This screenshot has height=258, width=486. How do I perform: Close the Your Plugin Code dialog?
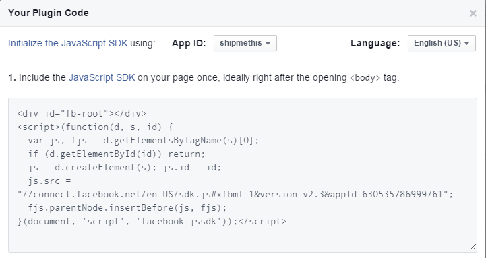coord(473,13)
